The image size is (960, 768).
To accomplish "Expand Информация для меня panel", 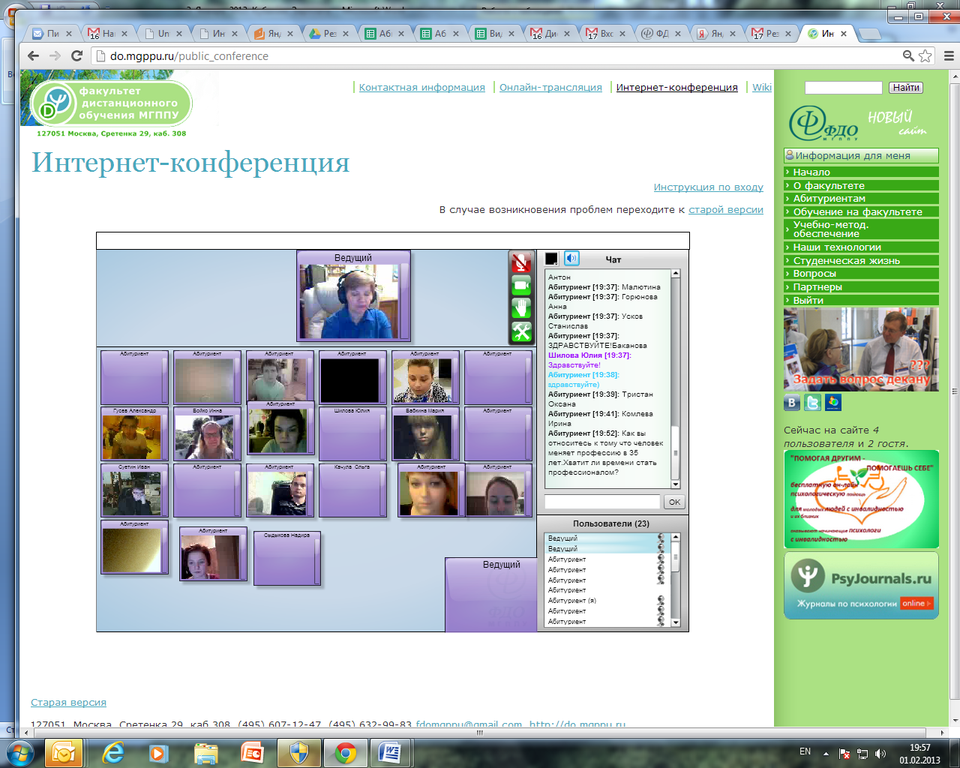I will pos(861,155).
